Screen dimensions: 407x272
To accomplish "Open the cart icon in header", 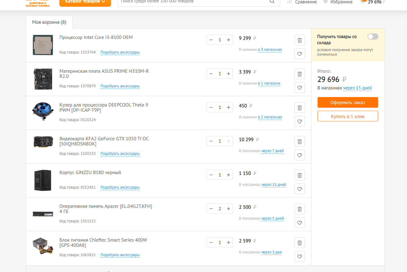I will pos(363,2).
